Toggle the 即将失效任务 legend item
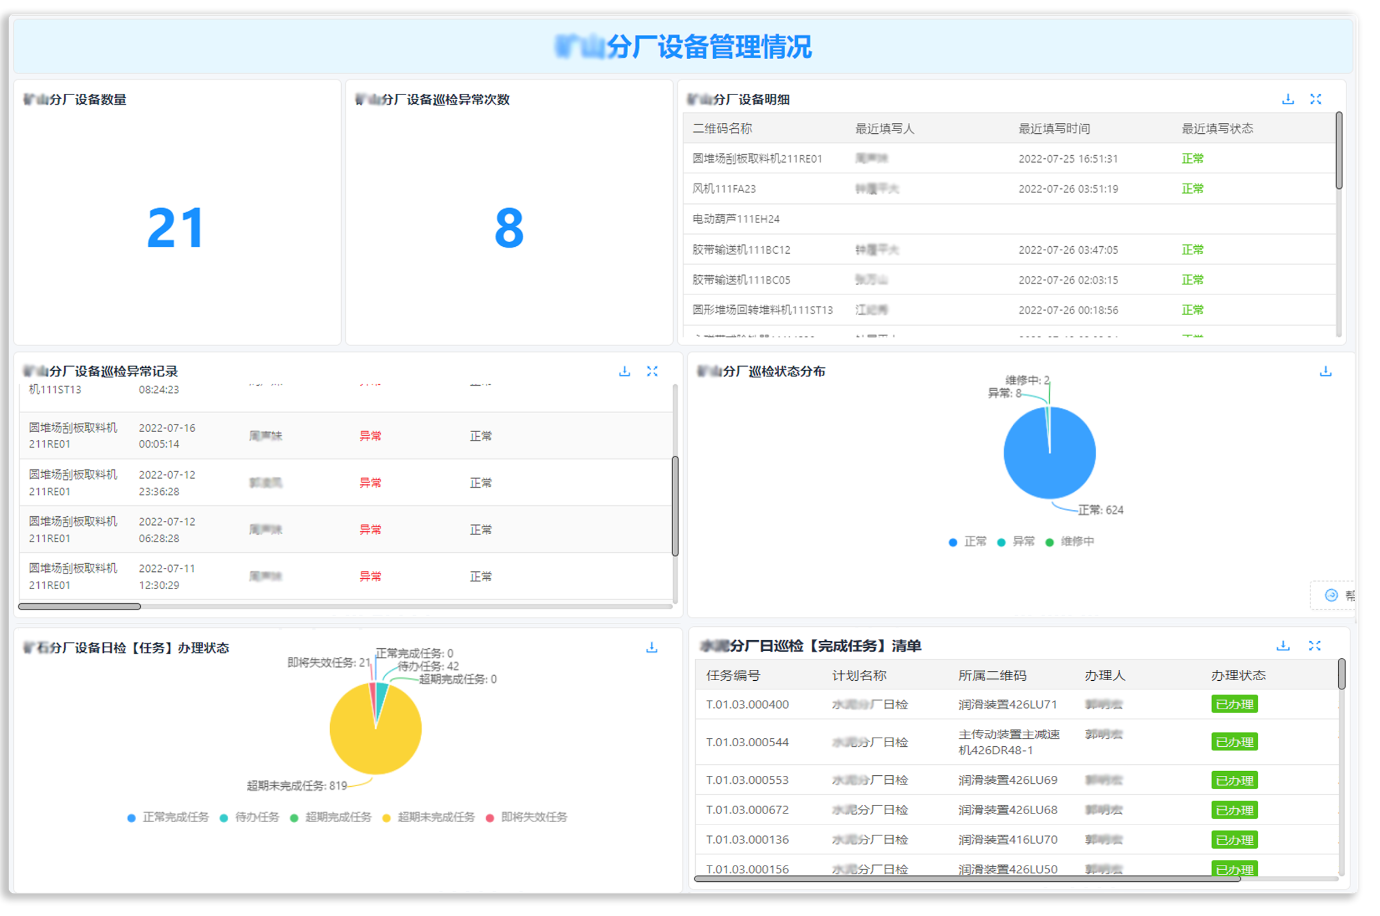1380x916 pixels. coord(533,818)
